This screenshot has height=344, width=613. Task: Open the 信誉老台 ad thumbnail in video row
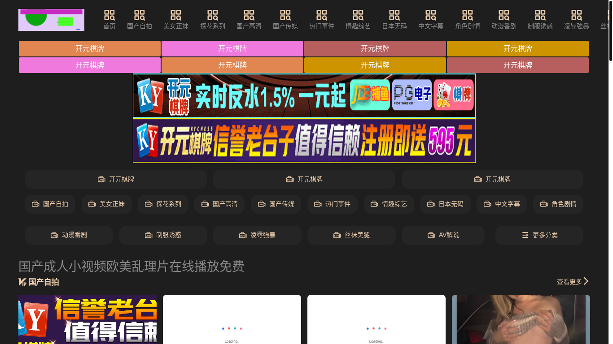(88, 319)
